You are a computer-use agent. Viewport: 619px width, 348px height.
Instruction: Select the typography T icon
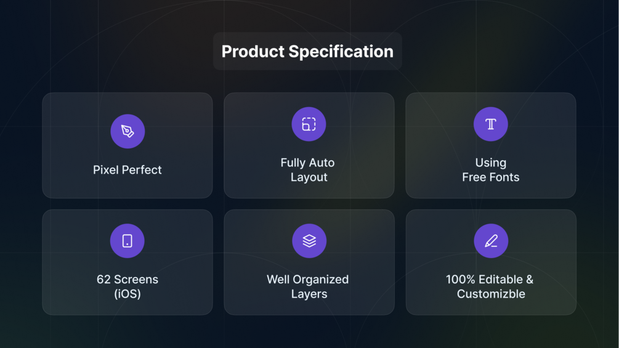click(491, 124)
